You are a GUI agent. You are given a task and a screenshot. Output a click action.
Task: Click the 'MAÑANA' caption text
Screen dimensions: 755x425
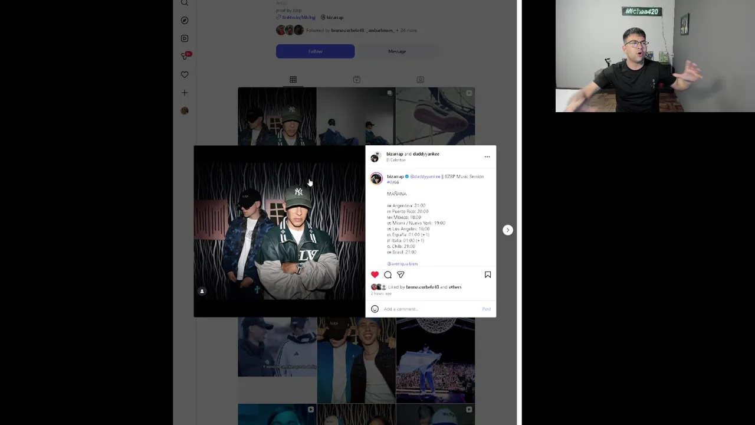(396, 194)
